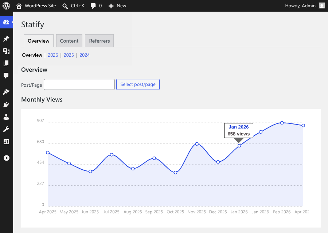Click Howdy, Admin account menu
Viewport: 328px width, 233px height.
[300, 6]
